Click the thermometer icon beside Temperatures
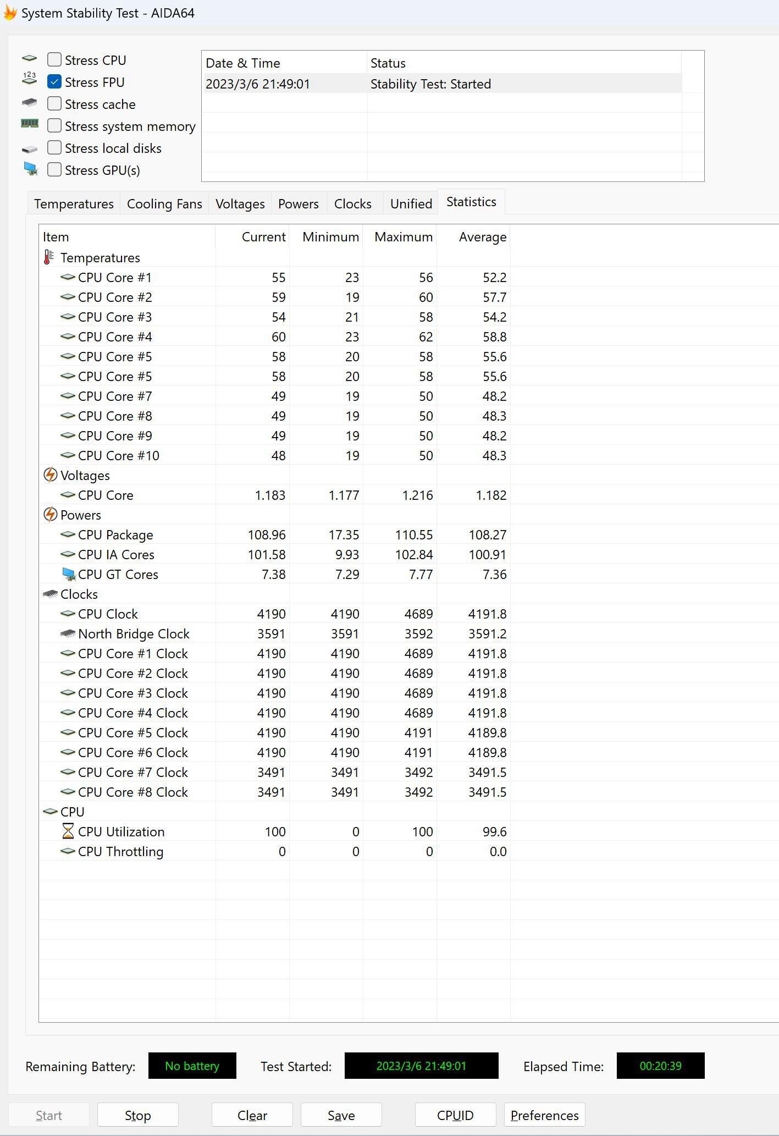The height and width of the screenshot is (1136, 779). [49, 257]
